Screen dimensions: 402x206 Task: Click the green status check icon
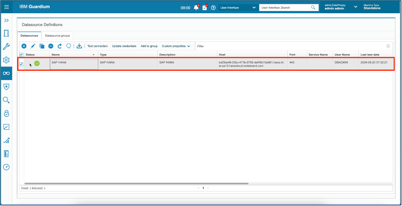tap(37, 63)
